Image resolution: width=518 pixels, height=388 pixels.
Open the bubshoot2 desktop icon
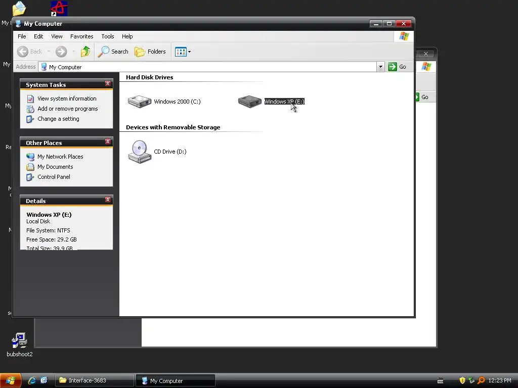point(20,345)
